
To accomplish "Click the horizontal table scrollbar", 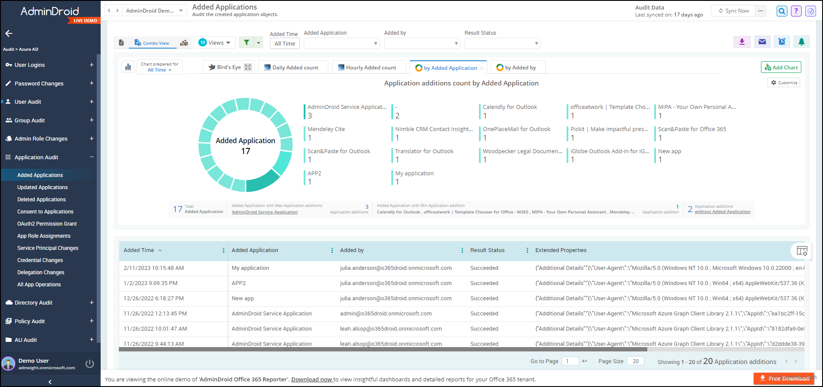I will point(383,349).
